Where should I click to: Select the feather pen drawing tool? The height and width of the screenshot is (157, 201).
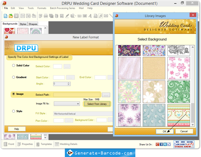click(67, 16)
